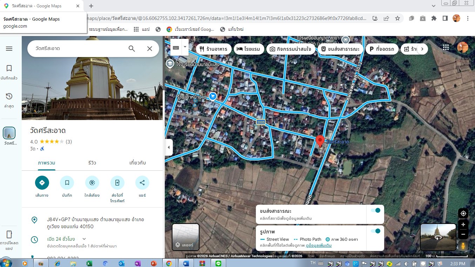This screenshot has height=267, width=475.
Task: Open the แอป bookmark in bookmarks bar
Action: [x=142, y=29]
